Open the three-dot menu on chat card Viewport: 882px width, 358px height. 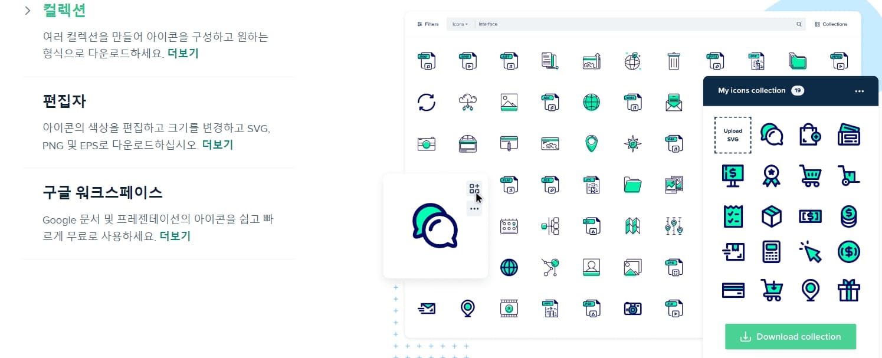474,209
